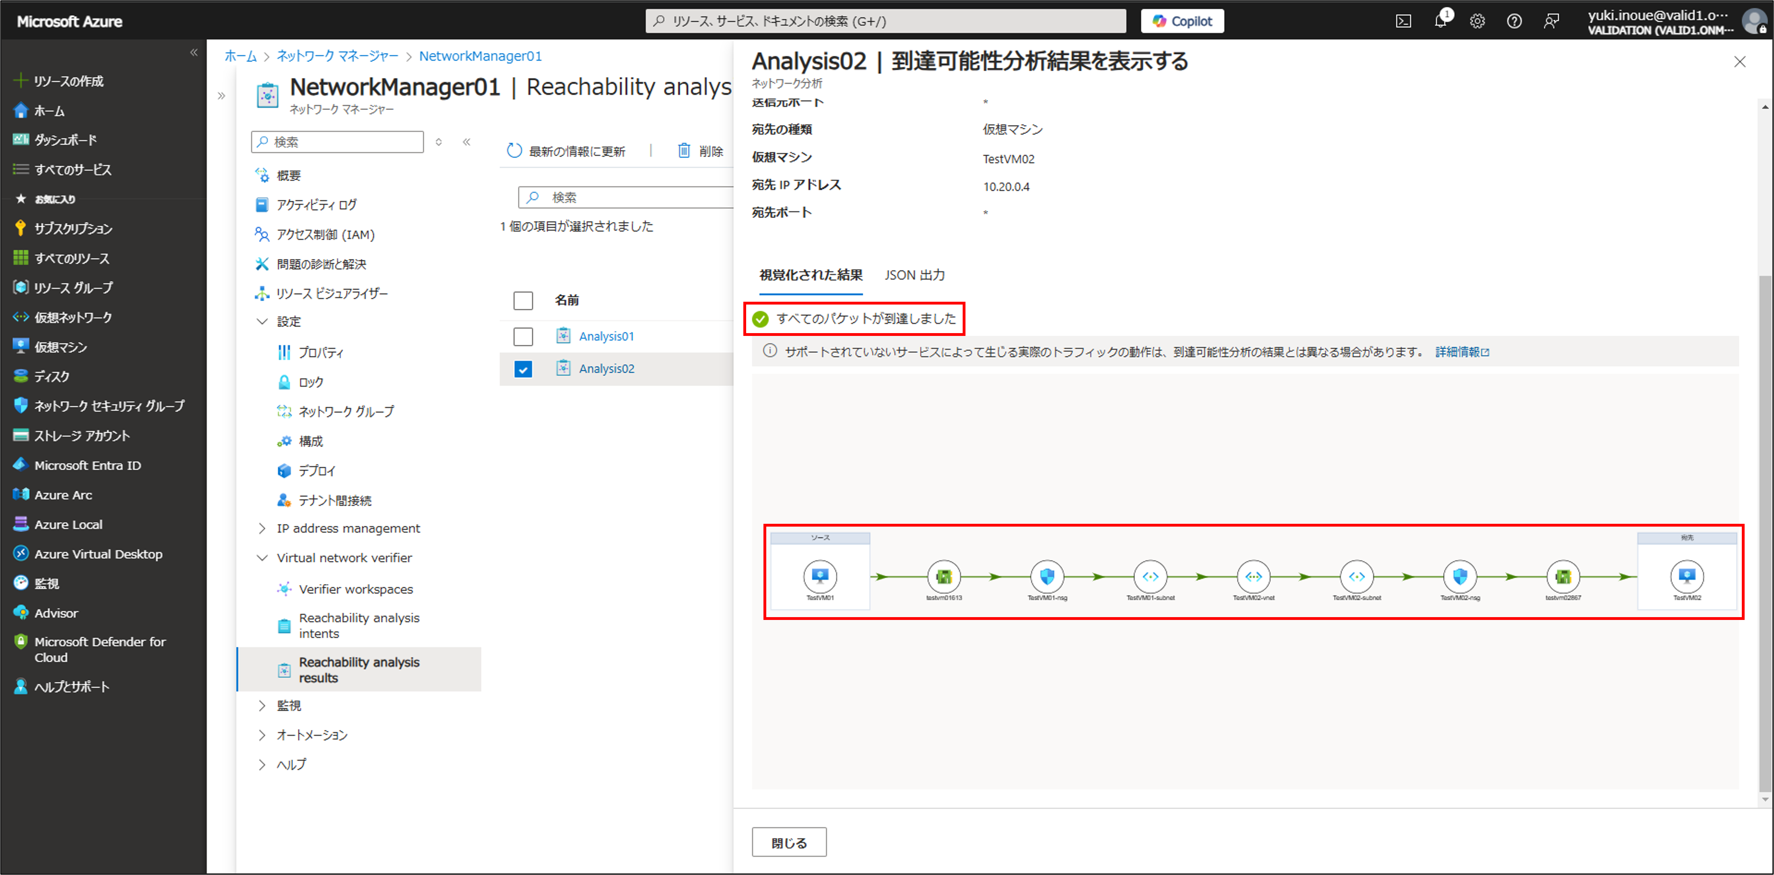Open portal settings gear
Screen dimensions: 1774x875
(x=1477, y=21)
